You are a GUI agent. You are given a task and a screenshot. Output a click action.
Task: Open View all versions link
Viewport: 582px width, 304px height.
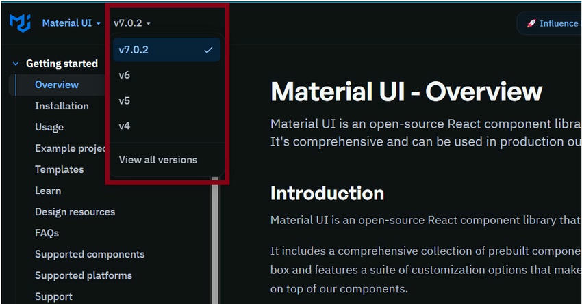click(157, 160)
